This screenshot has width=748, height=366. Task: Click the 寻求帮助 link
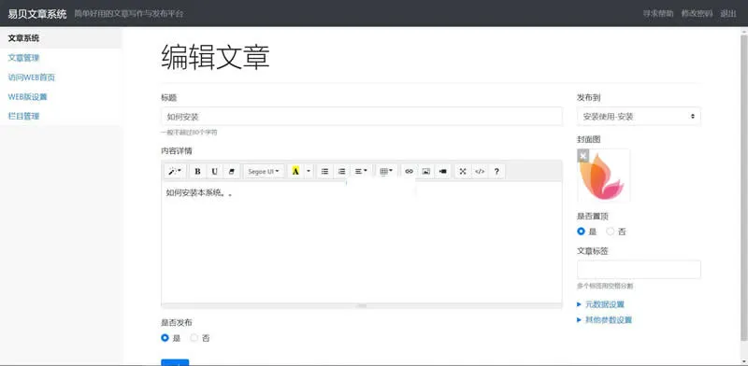coord(658,13)
